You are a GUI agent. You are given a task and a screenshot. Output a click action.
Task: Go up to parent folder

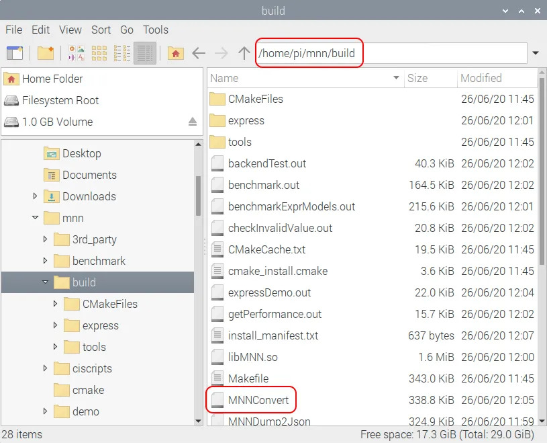tap(244, 53)
